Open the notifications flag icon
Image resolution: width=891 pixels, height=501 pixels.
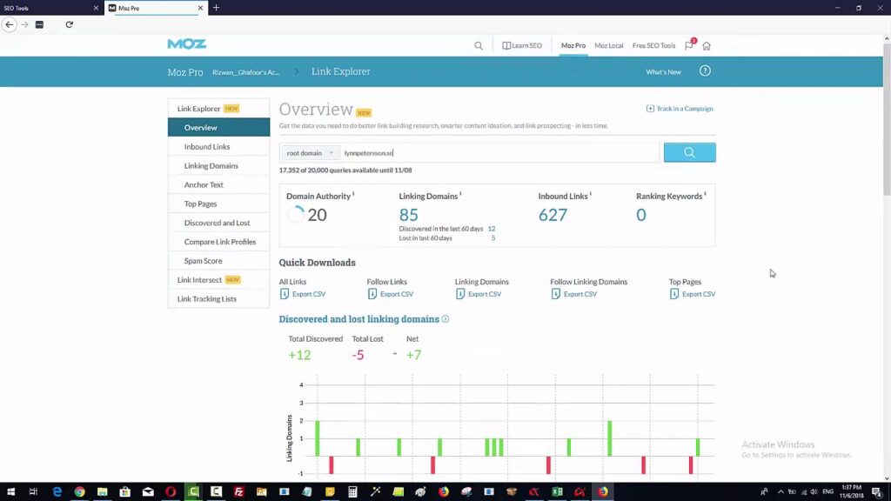689,45
